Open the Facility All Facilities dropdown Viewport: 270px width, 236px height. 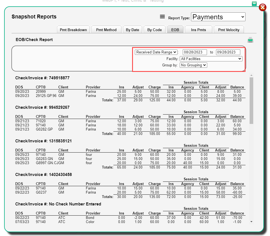click(211, 59)
